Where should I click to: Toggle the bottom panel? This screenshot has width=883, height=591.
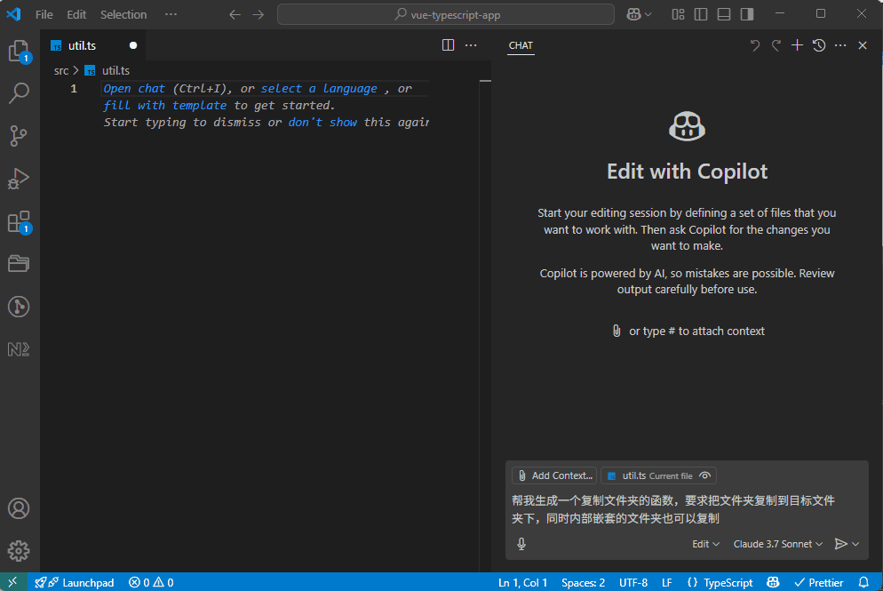pyautogui.click(x=724, y=14)
